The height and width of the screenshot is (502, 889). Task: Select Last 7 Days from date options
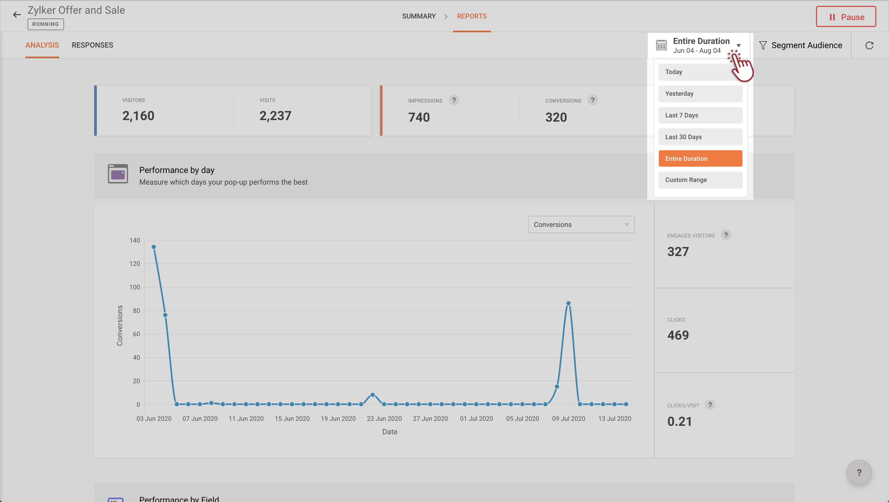(x=700, y=115)
